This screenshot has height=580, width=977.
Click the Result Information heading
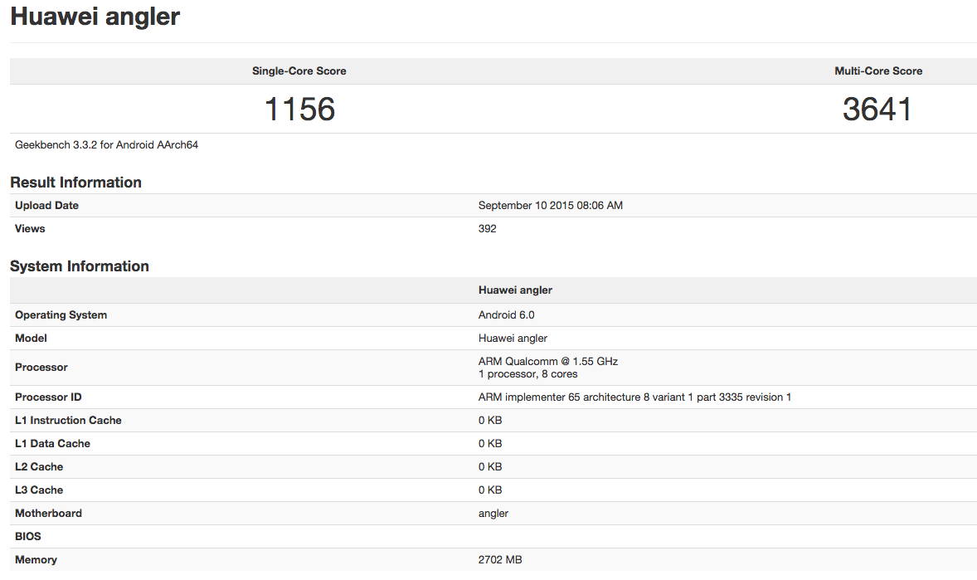pyautogui.click(x=76, y=182)
